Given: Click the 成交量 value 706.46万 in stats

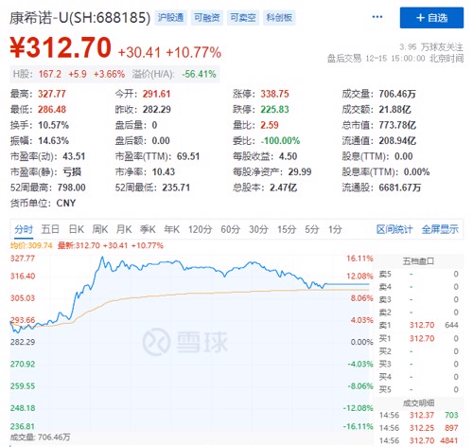Looking at the screenshot, I should point(397,94).
